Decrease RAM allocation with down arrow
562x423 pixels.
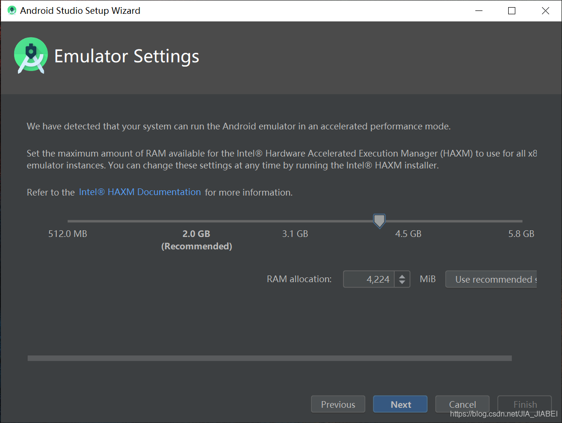click(402, 283)
